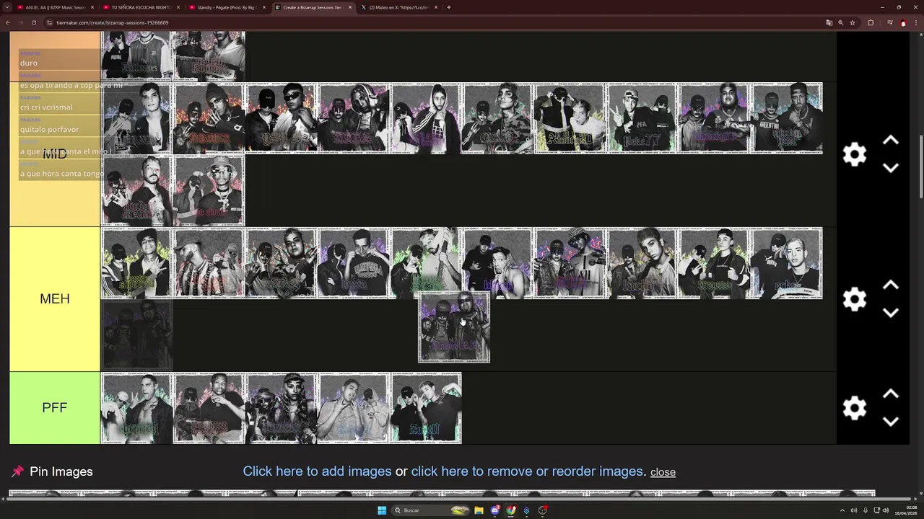Switch to Mateo en X tab
924x519 pixels.
click(x=398, y=7)
